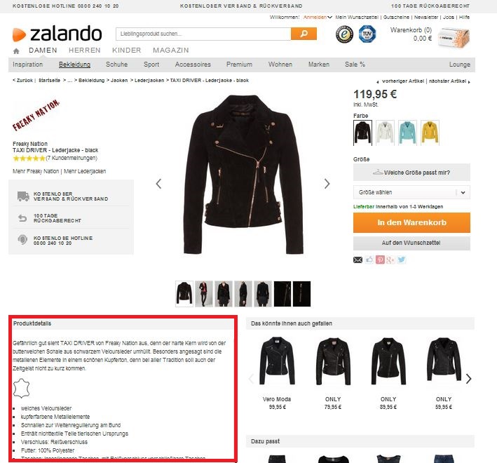
Task: Click the orange search magnifier button
Action: coord(304,34)
